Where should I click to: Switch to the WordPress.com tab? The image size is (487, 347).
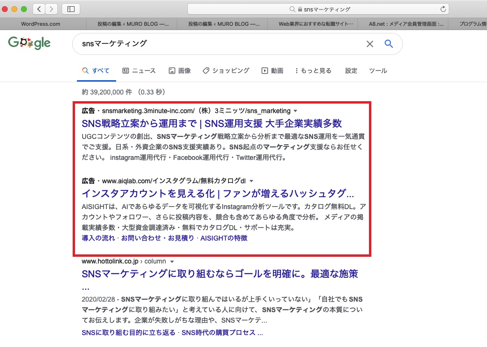[41, 24]
